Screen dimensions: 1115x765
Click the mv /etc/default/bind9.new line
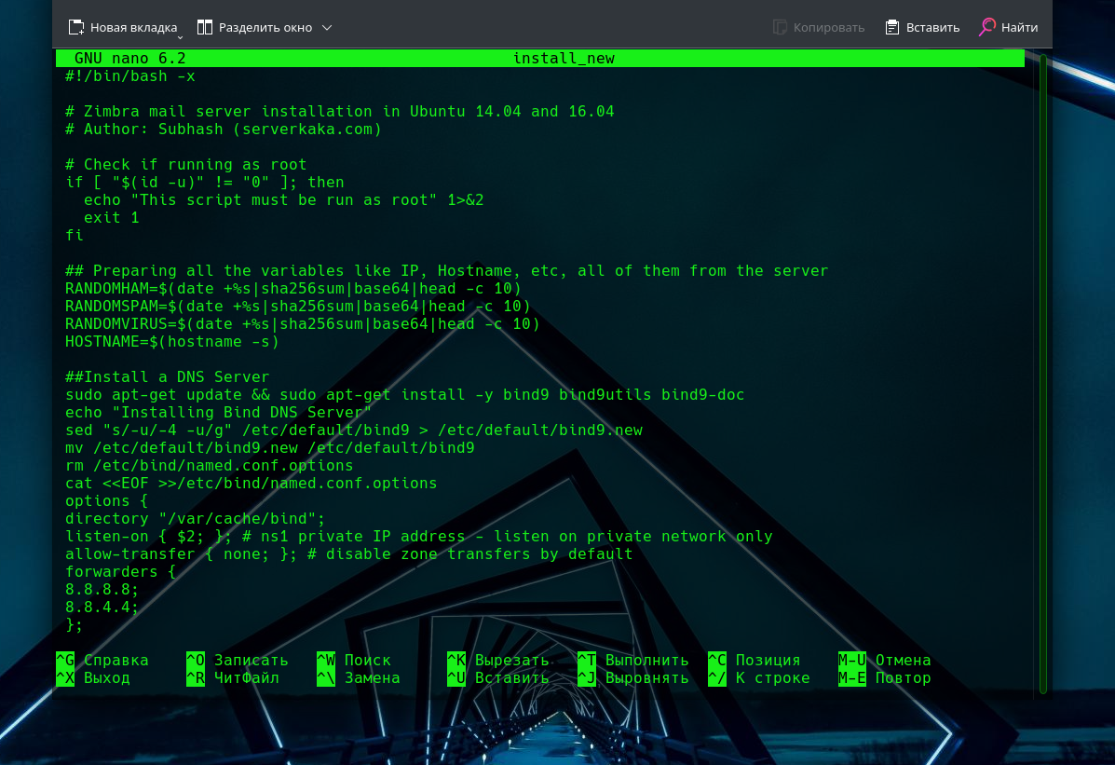[x=270, y=448]
